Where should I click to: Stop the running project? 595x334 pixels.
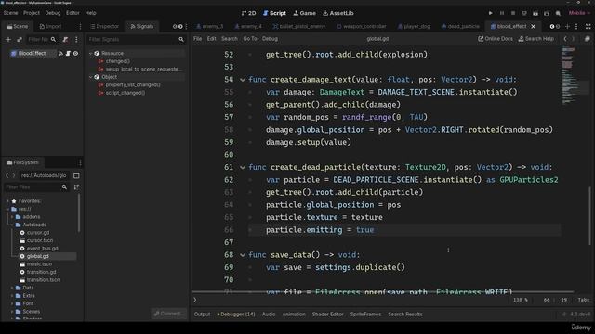tap(513, 13)
